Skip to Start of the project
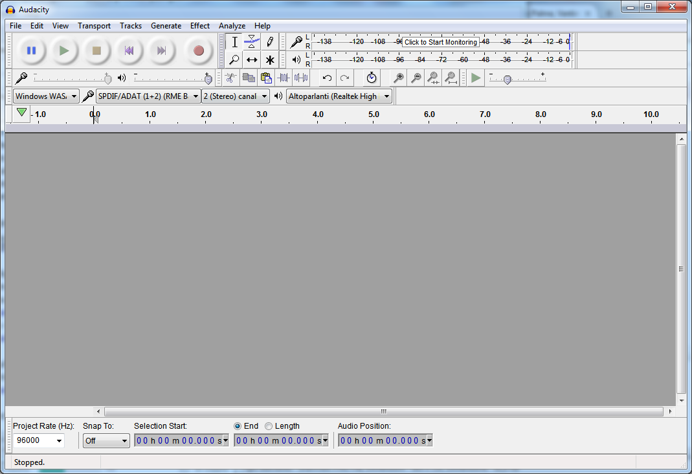Screen dimensions: 692x474 coord(129,50)
